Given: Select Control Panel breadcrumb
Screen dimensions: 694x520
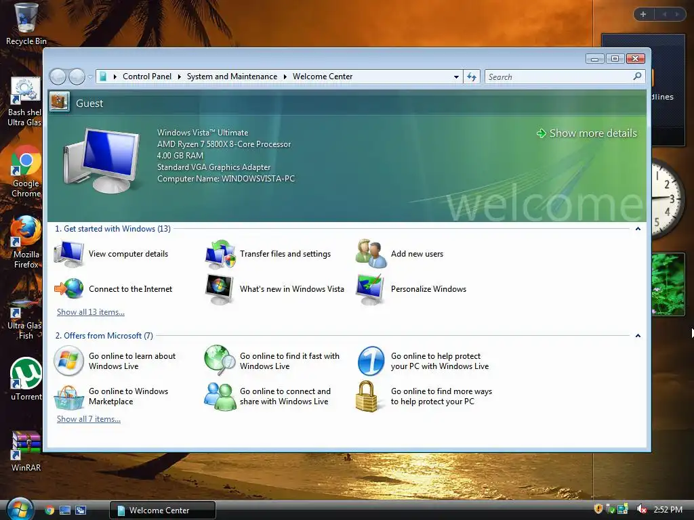Looking at the screenshot, I should [x=147, y=77].
